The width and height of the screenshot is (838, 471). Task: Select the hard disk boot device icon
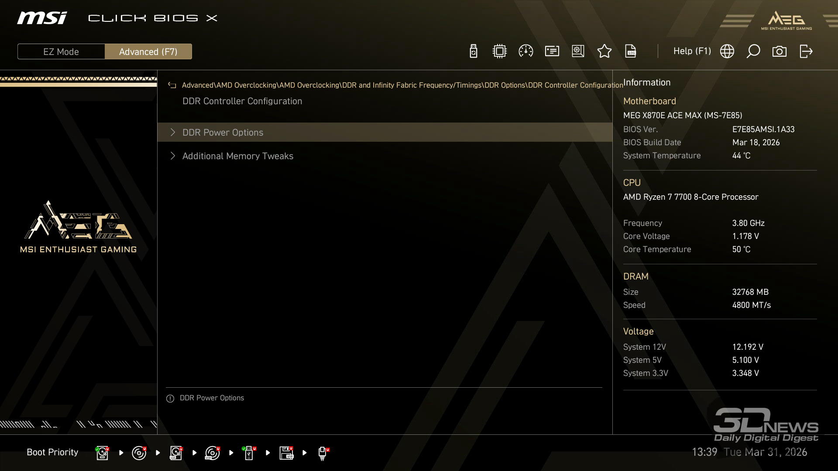102,453
